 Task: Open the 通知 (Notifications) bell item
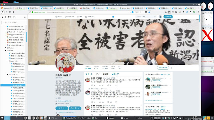click(80, 17)
